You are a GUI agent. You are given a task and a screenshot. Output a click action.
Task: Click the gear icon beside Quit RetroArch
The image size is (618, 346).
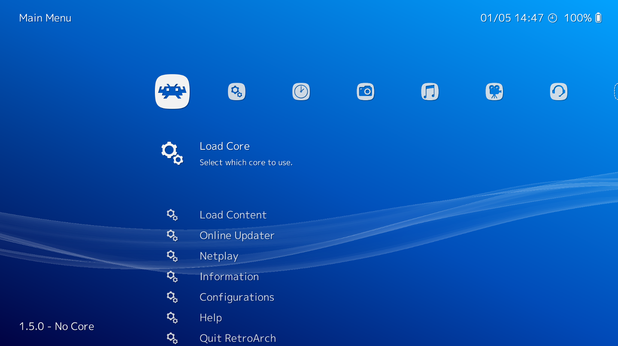click(172, 338)
